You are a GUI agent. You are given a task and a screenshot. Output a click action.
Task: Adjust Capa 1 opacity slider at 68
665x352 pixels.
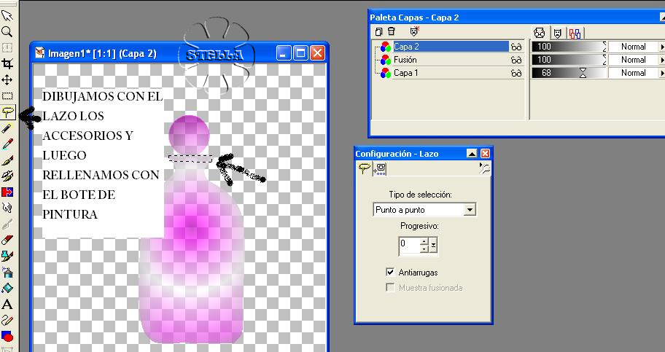[569, 73]
